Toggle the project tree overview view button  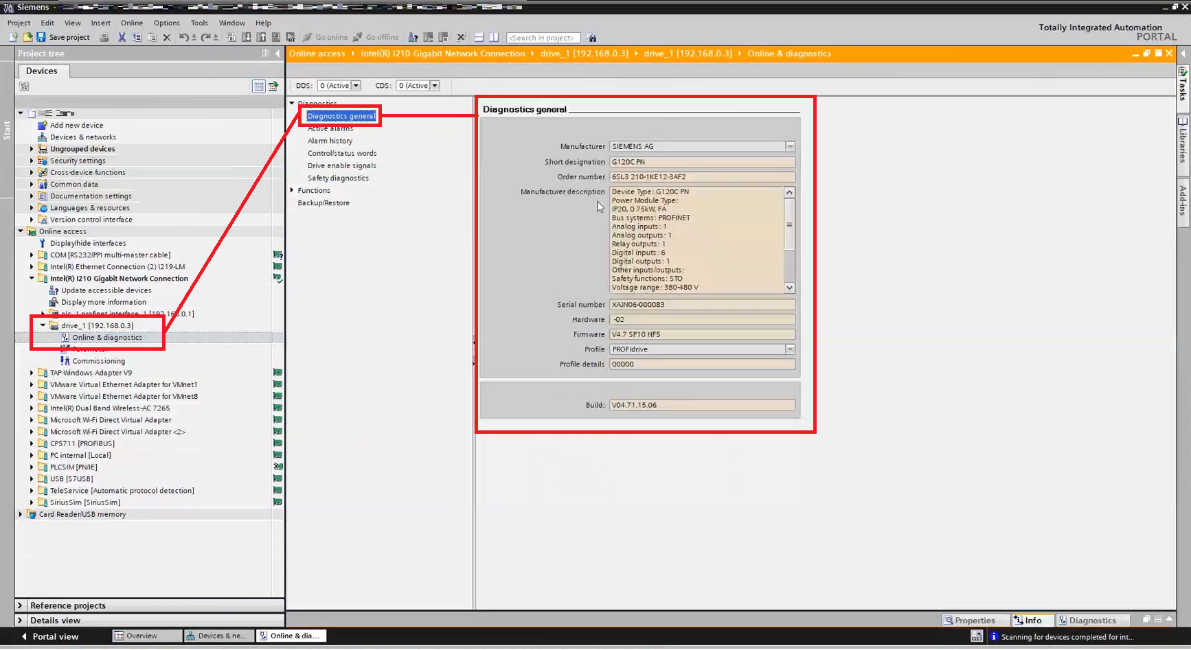[258, 86]
